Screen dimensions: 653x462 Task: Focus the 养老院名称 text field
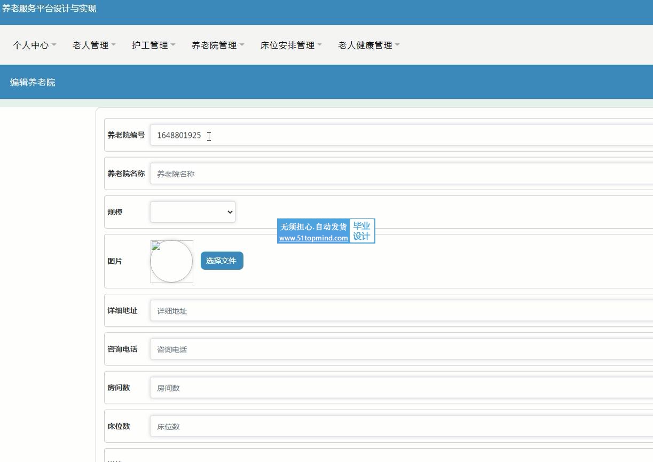pos(400,174)
